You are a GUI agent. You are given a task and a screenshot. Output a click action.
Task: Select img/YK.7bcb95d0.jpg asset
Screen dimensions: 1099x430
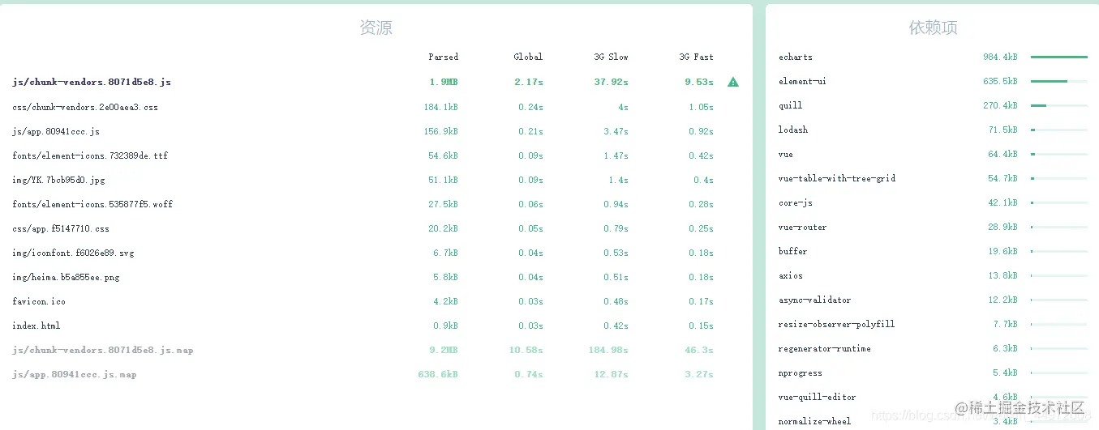tap(58, 180)
